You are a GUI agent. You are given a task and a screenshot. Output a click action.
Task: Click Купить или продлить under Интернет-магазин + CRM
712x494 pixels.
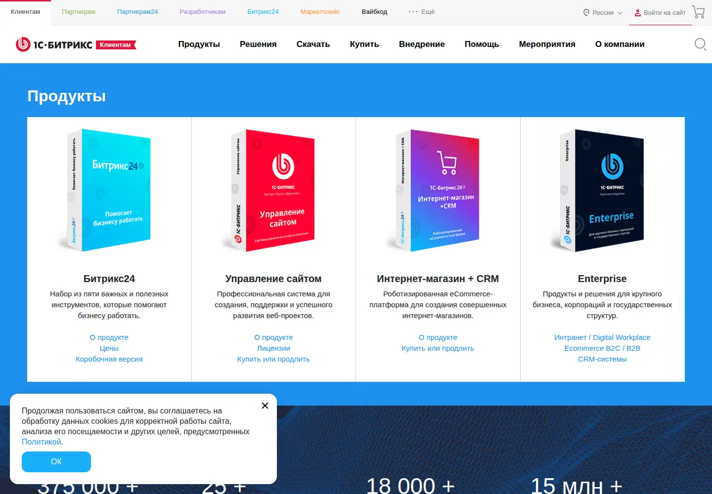[x=438, y=348]
